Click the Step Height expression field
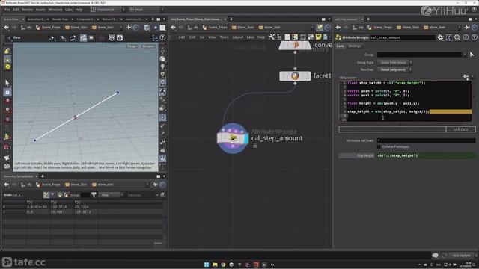The image size is (479, 269). coord(426,155)
